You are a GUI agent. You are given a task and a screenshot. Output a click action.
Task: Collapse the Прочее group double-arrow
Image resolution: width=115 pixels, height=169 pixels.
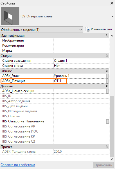(107, 147)
